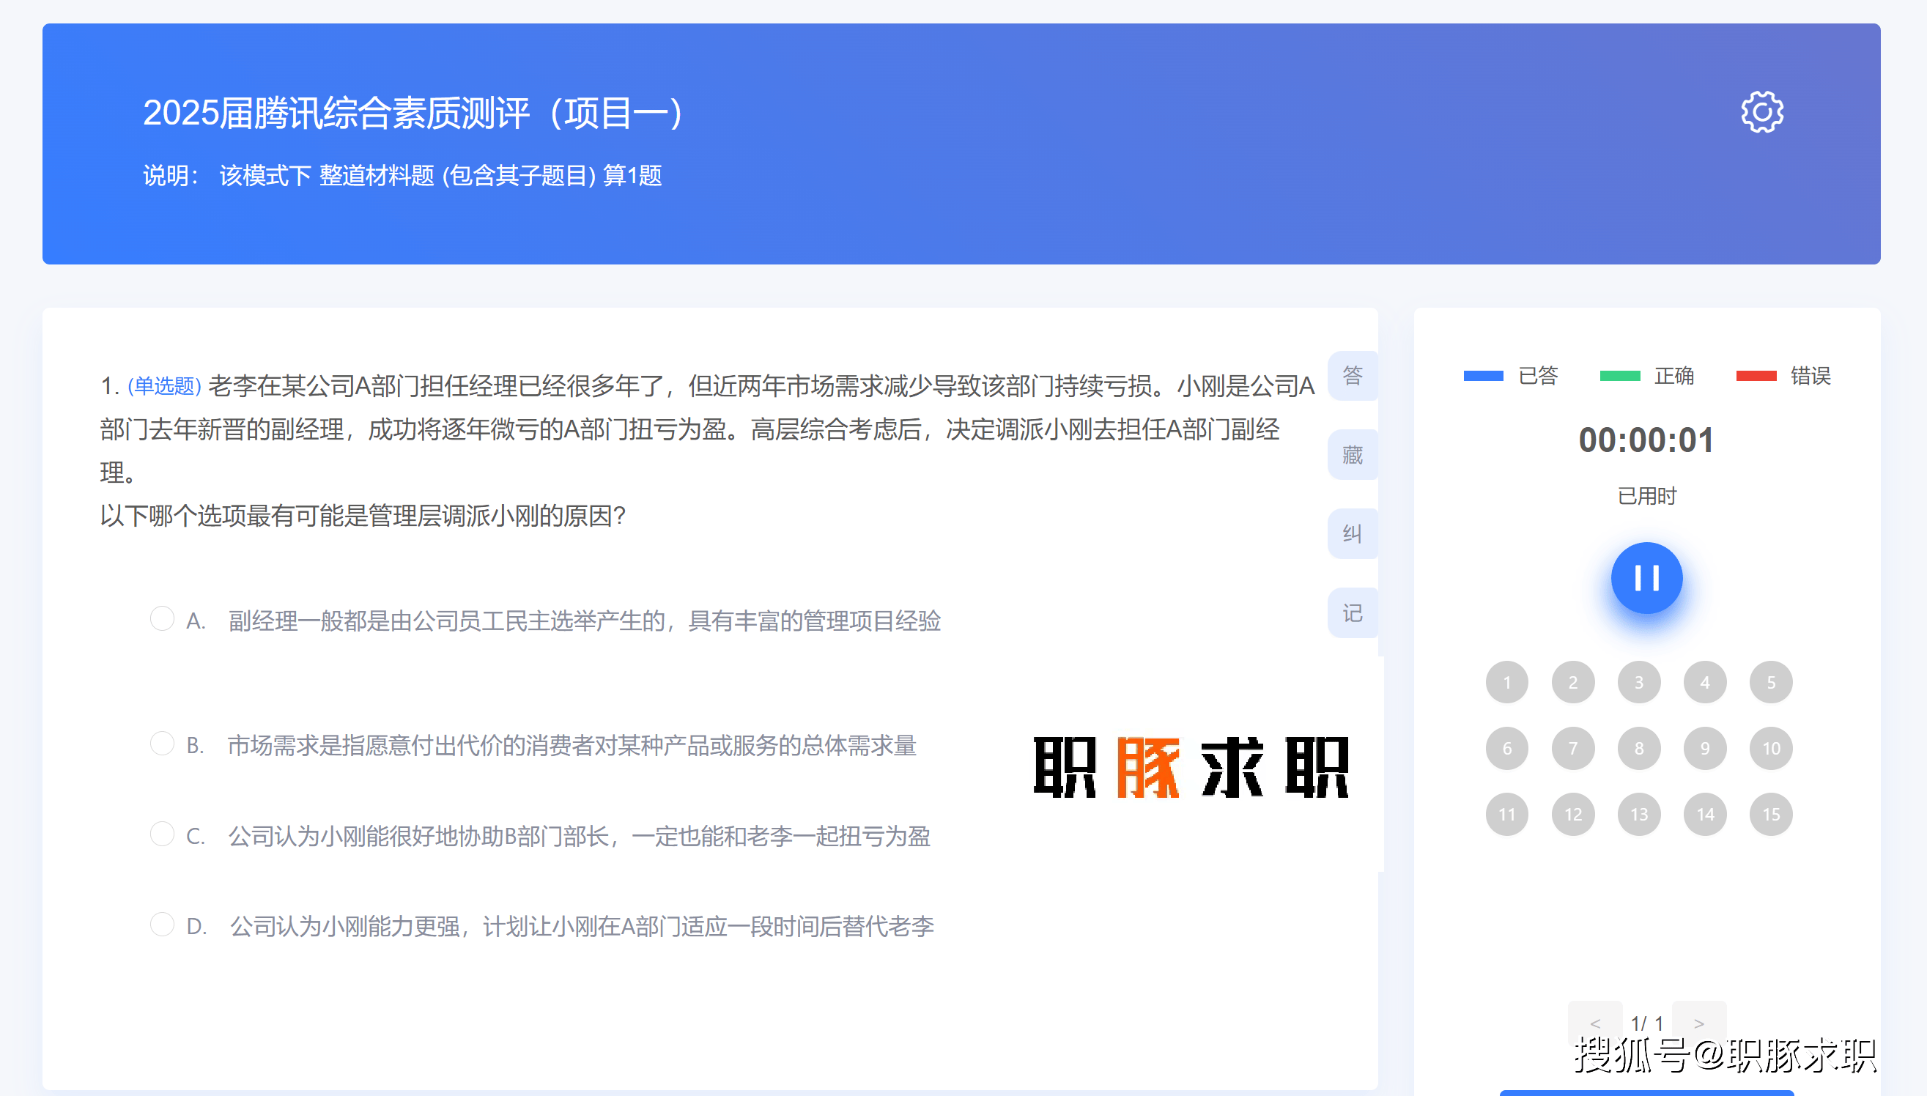
Task: Open settings gear icon in header
Action: point(1761,113)
